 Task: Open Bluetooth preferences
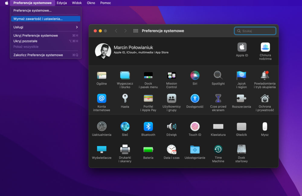coord(148,126)
